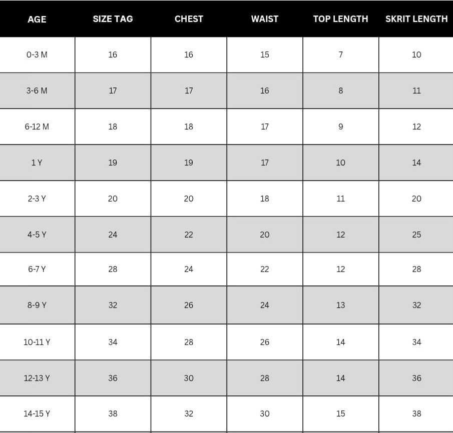Select the 8-9 Y age cell
The width and height of the screenshot is (453, 433).
[x=37, y=305]
